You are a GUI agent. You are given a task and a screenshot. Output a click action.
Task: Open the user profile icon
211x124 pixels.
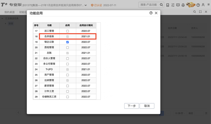(203, 5)
